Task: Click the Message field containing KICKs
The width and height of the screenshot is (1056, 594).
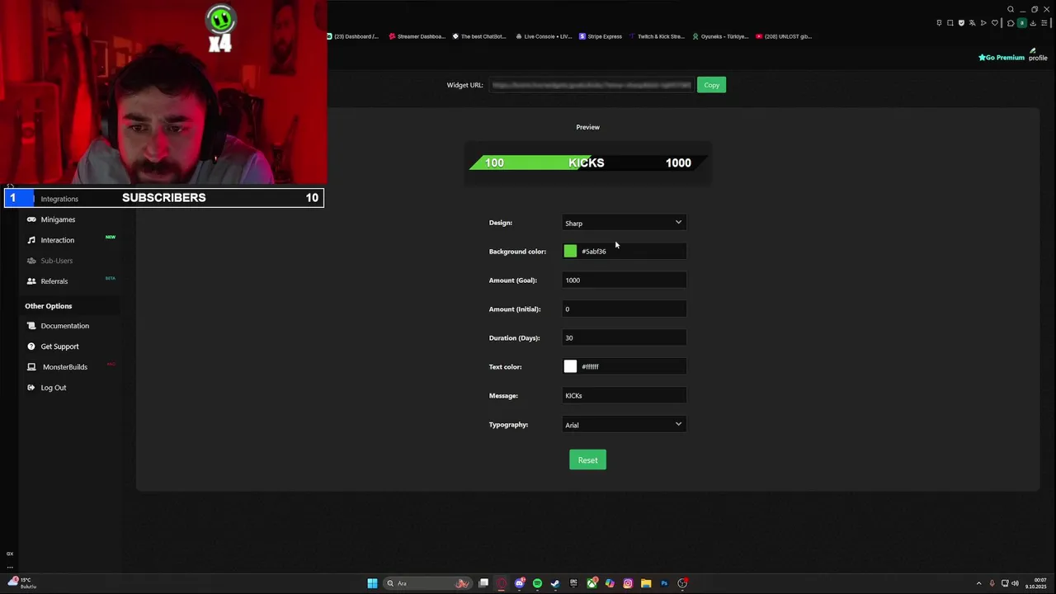Action: click(624, 396)
